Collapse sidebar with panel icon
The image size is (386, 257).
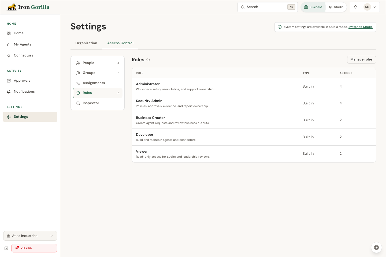[6, 248]
